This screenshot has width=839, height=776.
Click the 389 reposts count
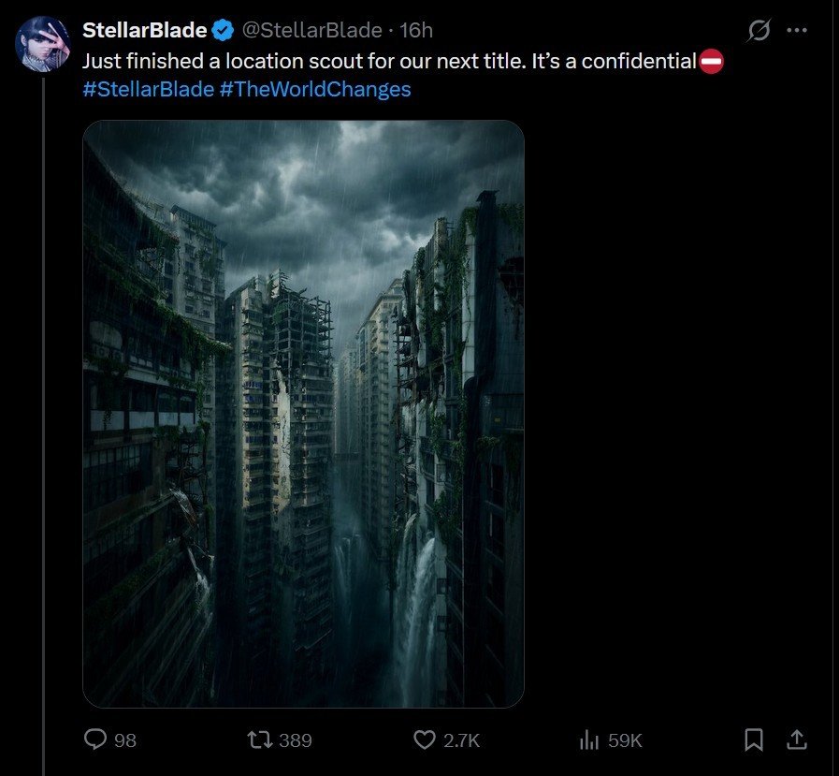tap(296, 740)
